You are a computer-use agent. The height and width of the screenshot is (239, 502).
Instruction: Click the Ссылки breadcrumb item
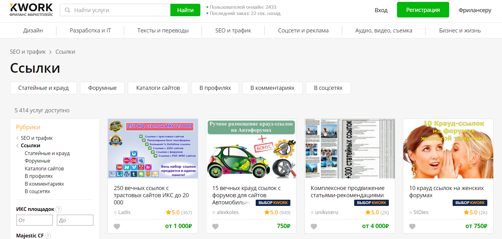(65, 52)
